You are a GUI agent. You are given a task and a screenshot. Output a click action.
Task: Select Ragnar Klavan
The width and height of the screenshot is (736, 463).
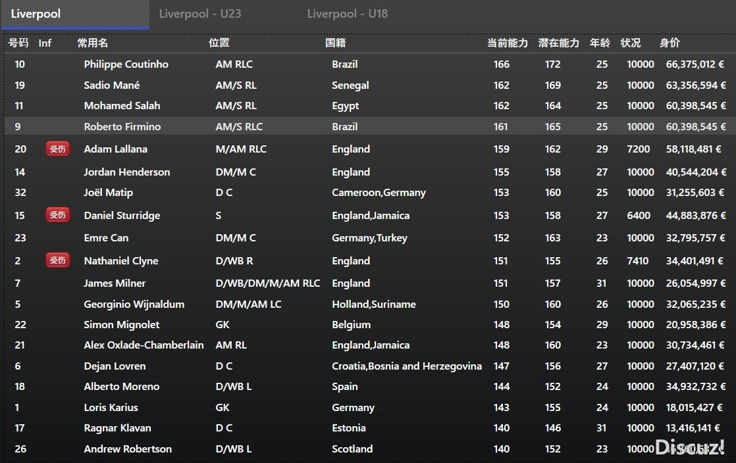(x=117, y=428)
